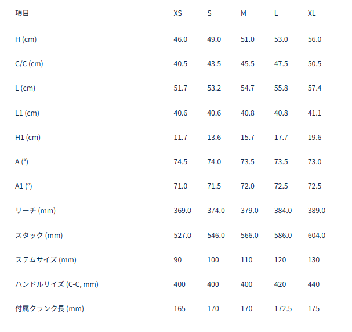The height and width of the screenshot is (332, 352).
Task: Click the 項目 header cell
Action: 22,13
